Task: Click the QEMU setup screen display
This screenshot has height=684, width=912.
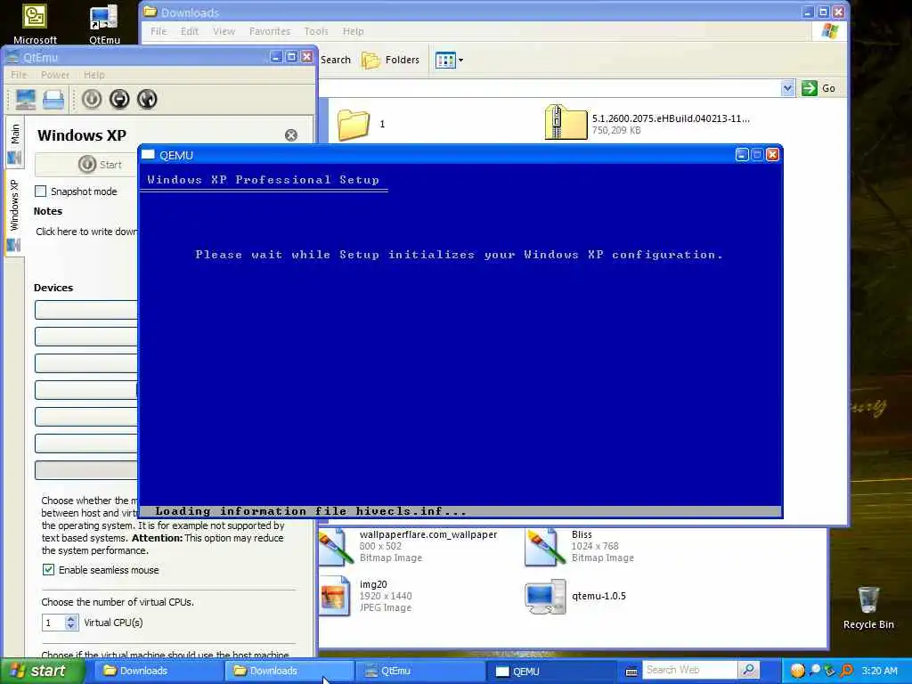Action: click(x=460, y=341)
